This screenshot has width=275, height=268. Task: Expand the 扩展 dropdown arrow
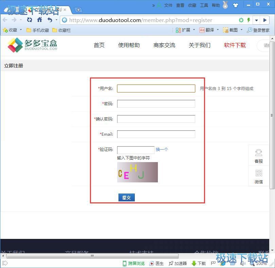(x=194, y=30)
